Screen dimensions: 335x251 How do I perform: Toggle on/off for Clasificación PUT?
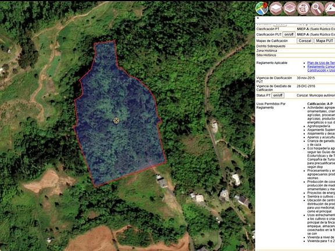[x=289, y=34]
